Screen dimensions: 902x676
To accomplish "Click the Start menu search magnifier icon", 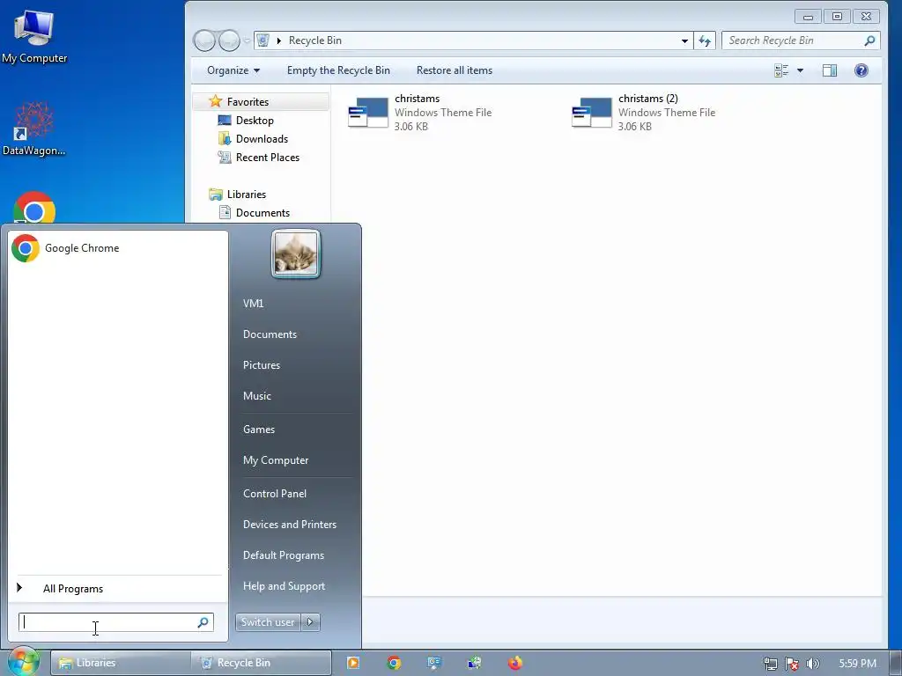I will click(x=203, y=622).
